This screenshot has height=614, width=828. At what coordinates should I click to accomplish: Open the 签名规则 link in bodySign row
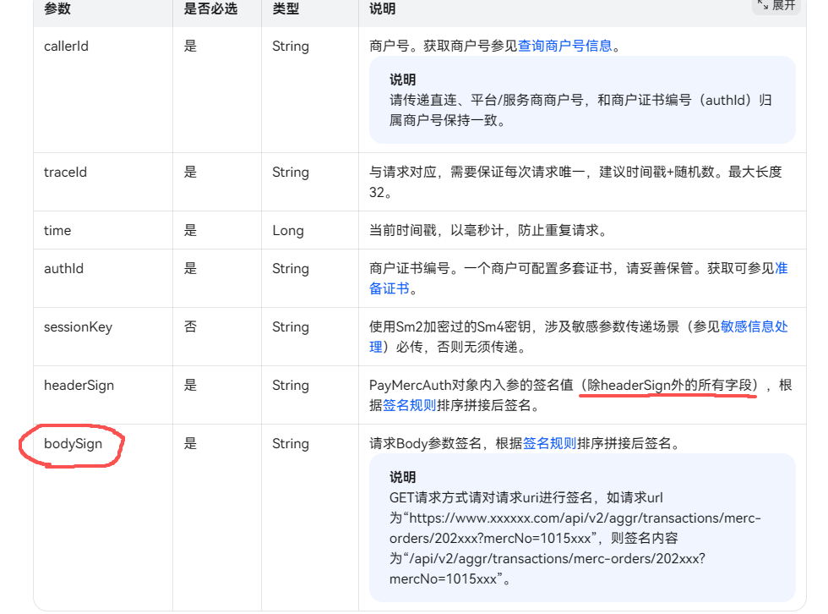(549, 444)
